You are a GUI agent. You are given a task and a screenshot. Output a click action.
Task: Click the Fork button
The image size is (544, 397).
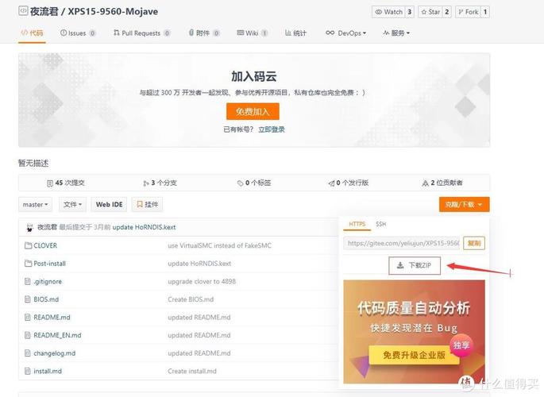point(468,12)
